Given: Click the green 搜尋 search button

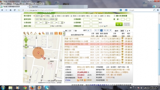Looking at the screenshot, I should pyautogui.click(x=119, y=24).
